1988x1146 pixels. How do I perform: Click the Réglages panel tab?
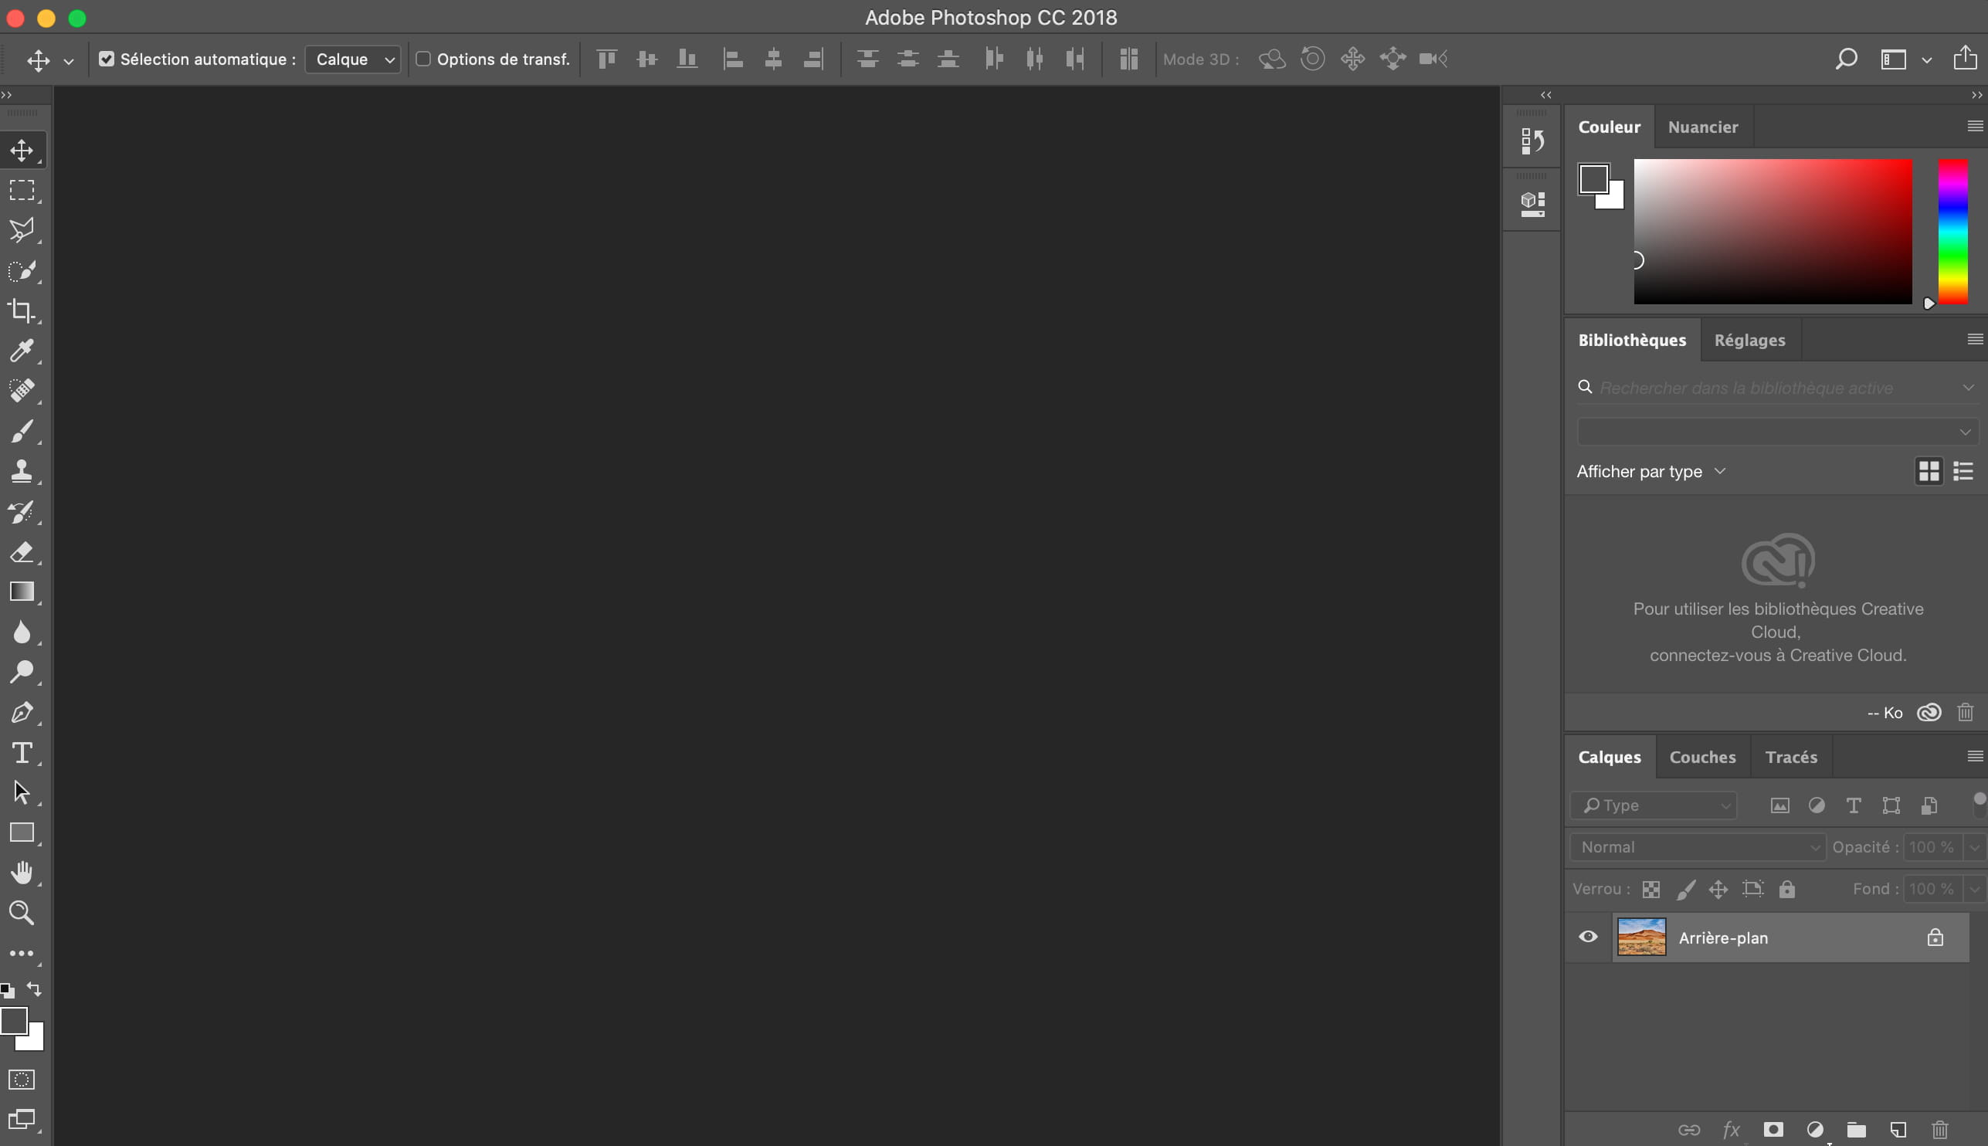(x=1749, y=339)
